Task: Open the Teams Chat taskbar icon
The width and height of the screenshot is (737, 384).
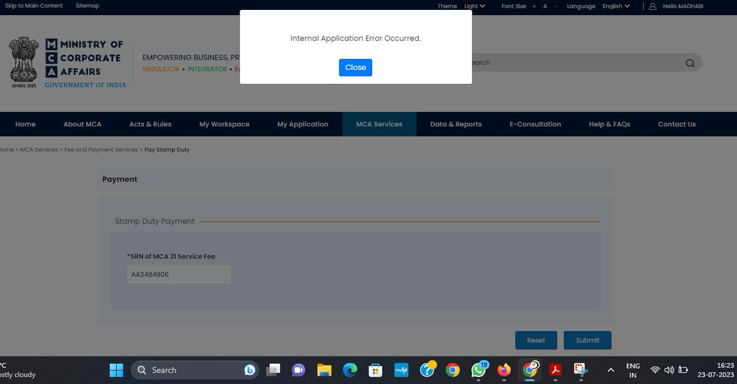Action: point(298,370)
